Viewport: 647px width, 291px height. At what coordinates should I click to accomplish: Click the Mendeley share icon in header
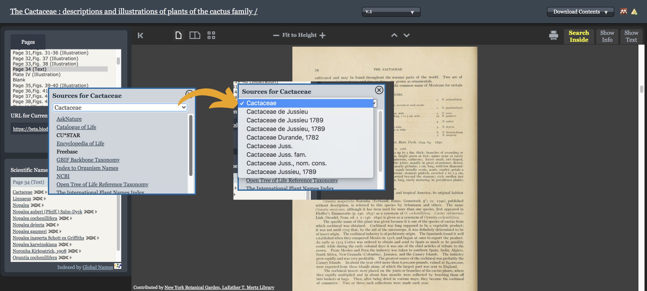coord(623,12)
